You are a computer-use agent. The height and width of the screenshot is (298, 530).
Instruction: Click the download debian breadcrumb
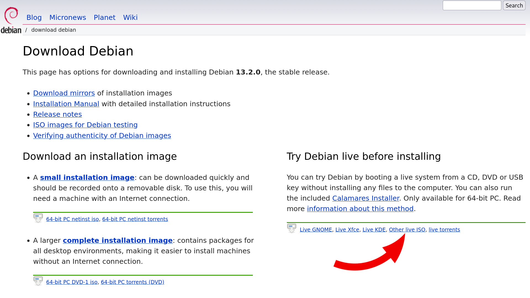(x=54, y=30)
